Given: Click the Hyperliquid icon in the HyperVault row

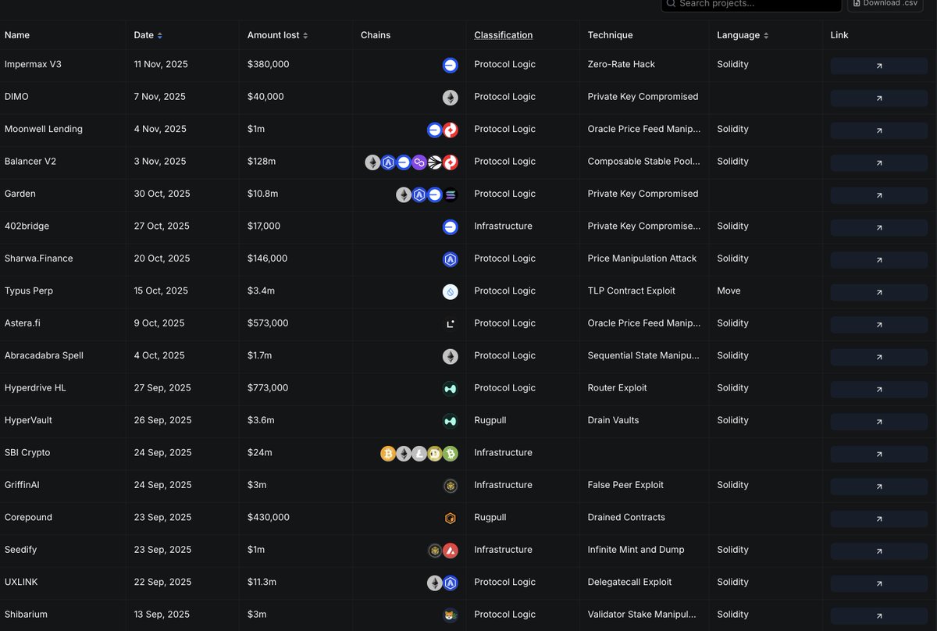Looking at the screenshot, I should pos(451,421).
